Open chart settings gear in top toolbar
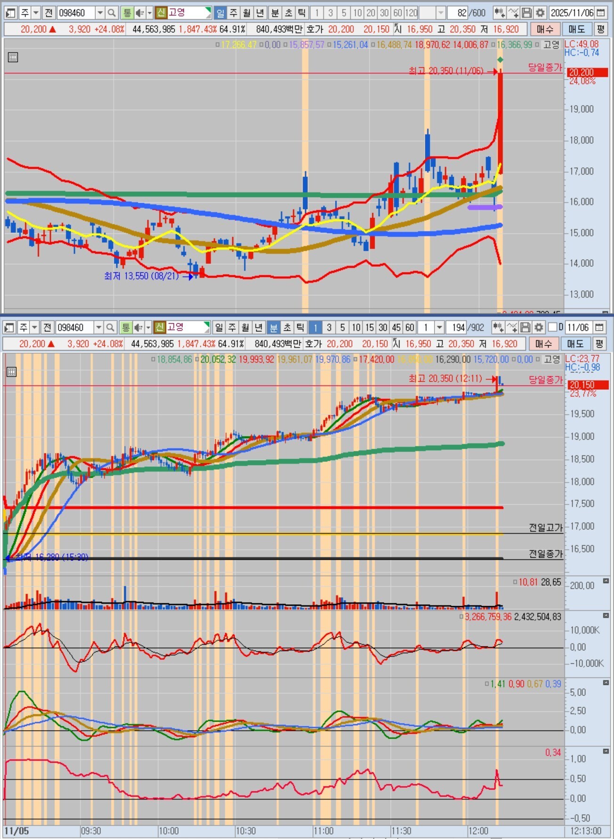This screenshot has width=614, height=839. (540, 13)
